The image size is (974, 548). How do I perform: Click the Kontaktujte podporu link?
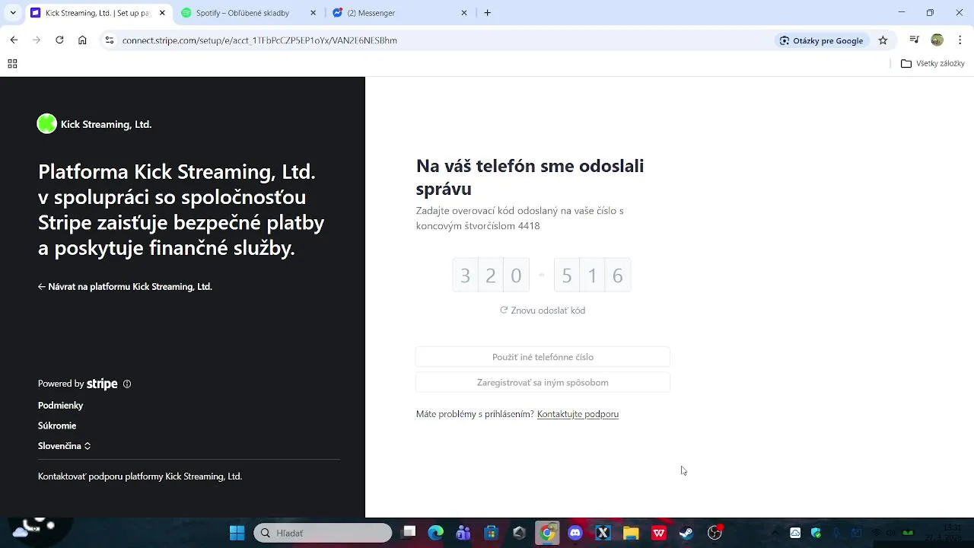click(578, 414)
